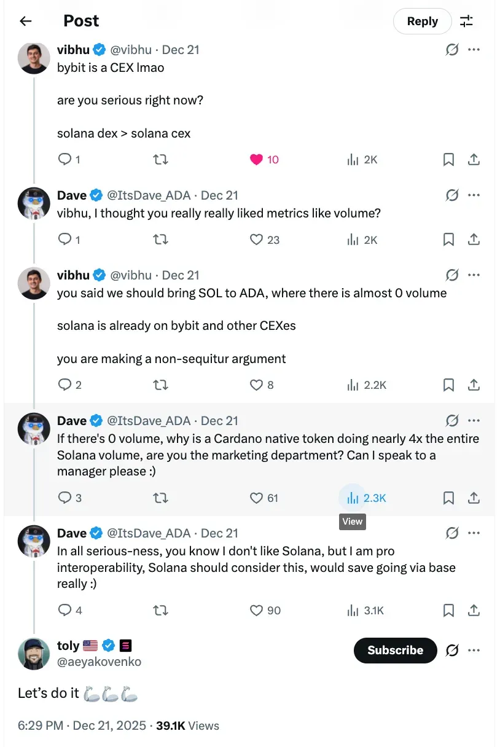Open the @aeyakovenko profile handle
Screen dimensions: 500x747
99,662
